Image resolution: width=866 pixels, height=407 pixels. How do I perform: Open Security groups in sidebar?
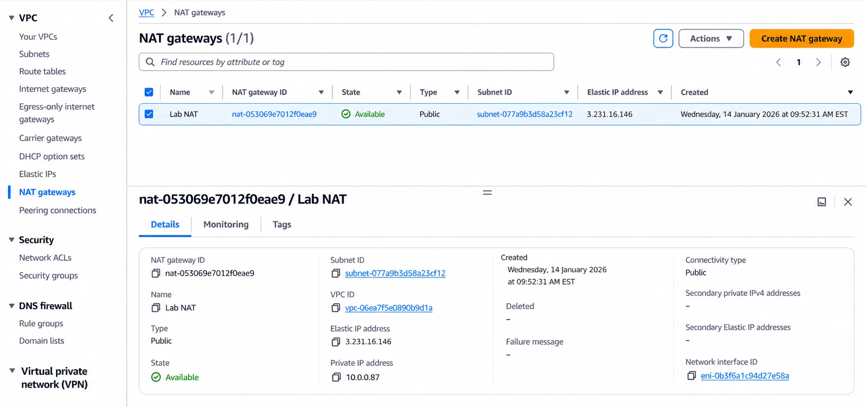click(48, 275)
